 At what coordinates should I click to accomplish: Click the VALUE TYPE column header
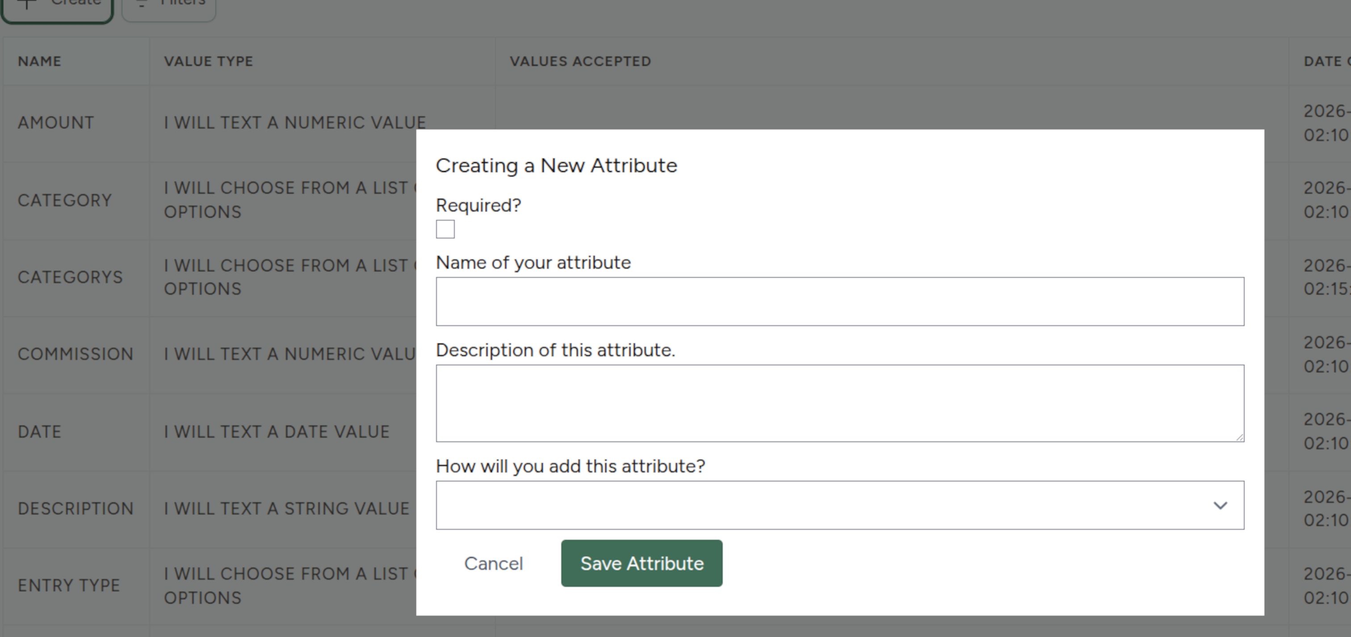208,61
